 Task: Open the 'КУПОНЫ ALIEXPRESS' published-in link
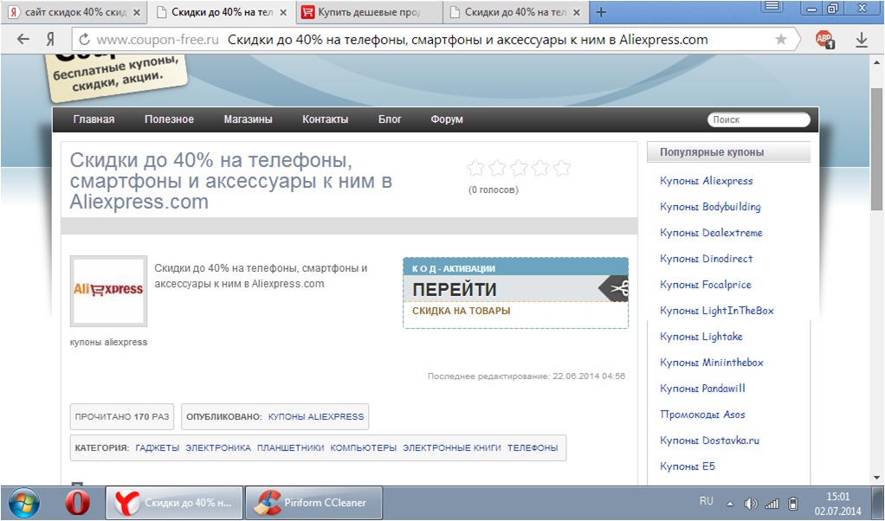(316, 416)
